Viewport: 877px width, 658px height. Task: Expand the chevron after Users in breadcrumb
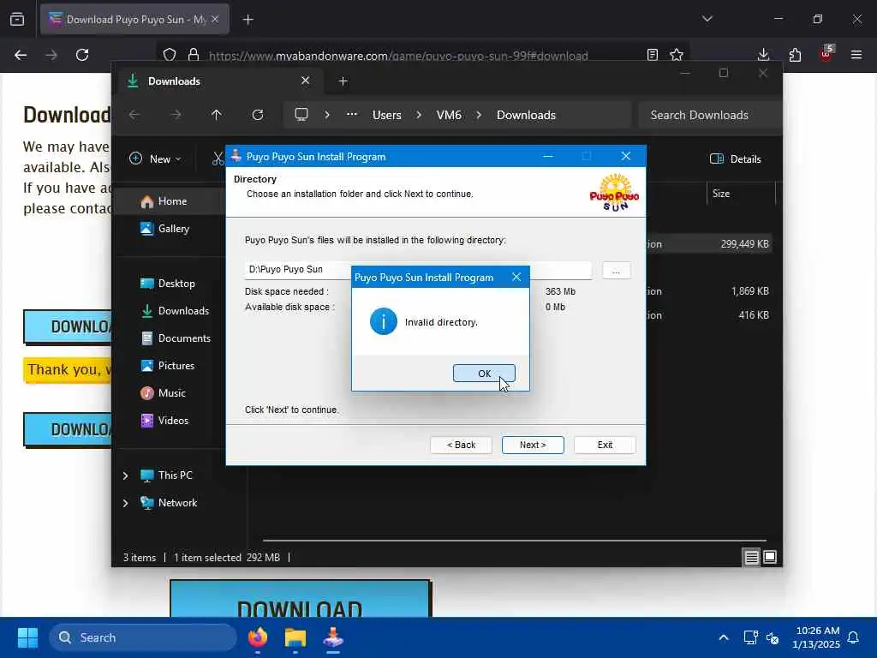(x=419, y=116)
